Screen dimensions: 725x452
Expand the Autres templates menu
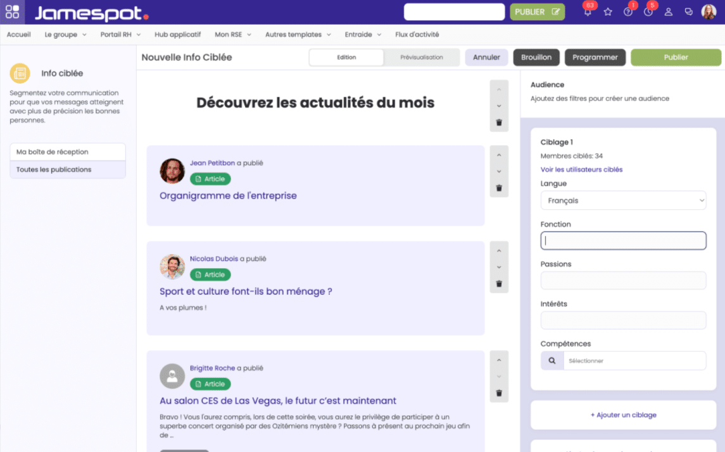tap(298, 35)
